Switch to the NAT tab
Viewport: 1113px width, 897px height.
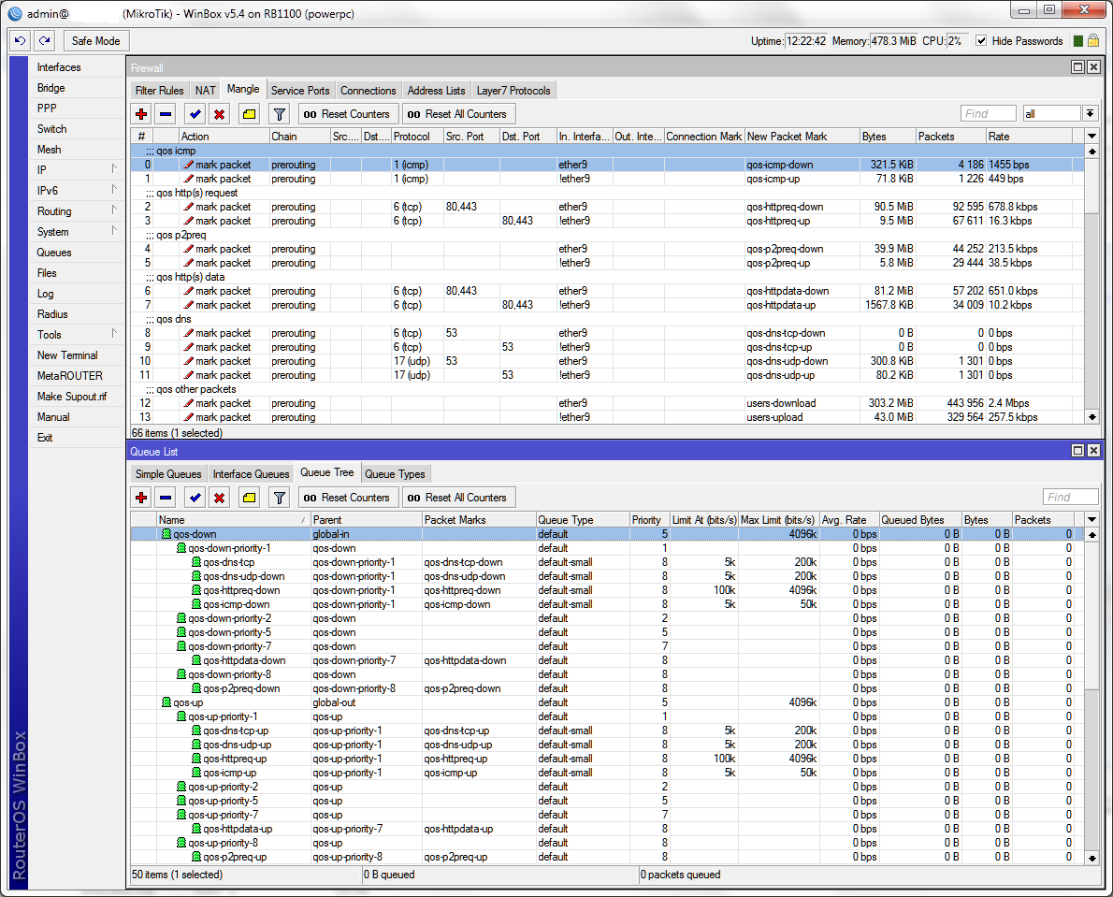coord(204,90)
